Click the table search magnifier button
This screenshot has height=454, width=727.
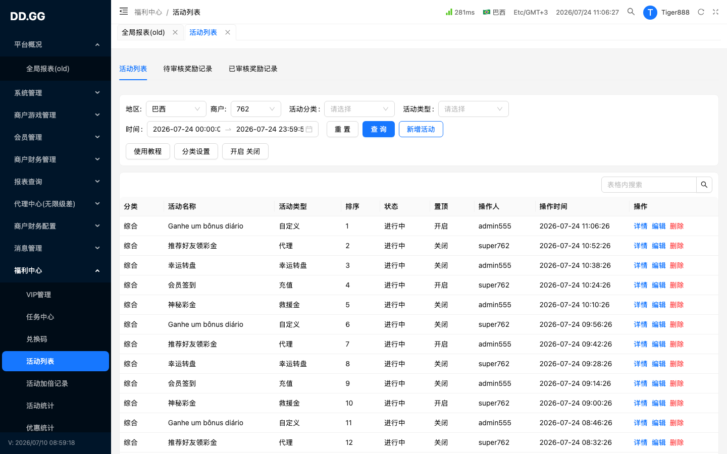704,185
